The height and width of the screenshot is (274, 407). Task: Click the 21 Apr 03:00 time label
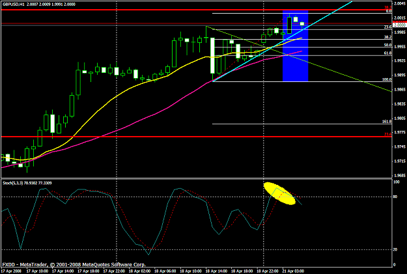coord(293,271)
